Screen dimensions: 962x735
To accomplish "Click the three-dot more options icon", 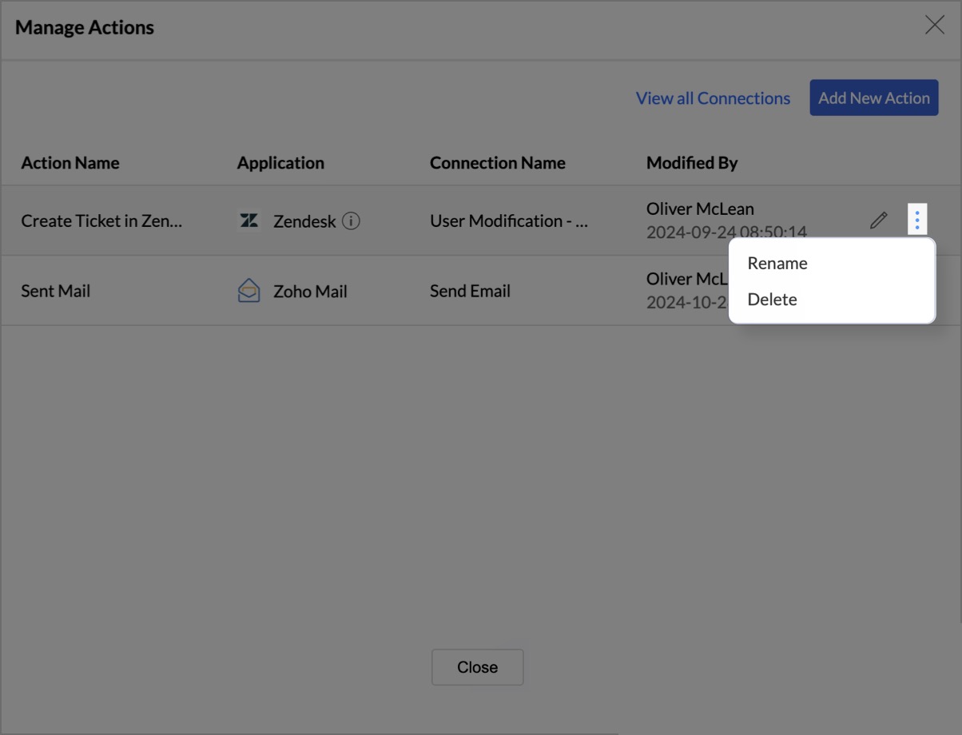I will tap(917, 220).
